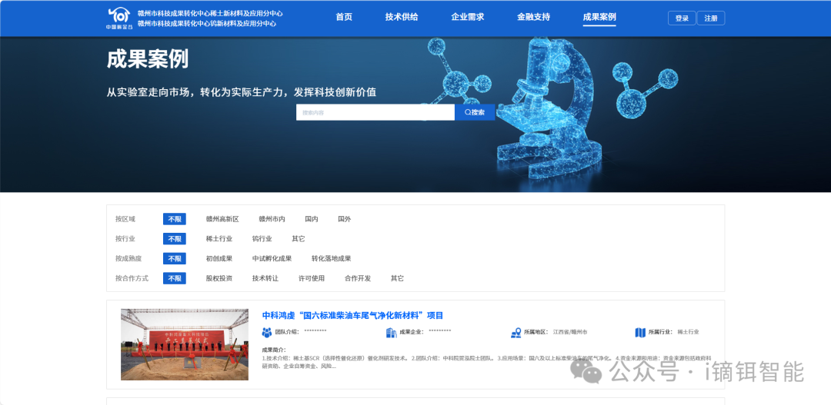The image size is (831, 405).
Task: Choose 钨行业 industry filter
Action: coord(262,239)
